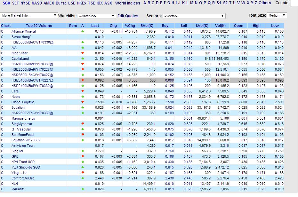Open chart C icon for Vallianz
The image size is (298, 197).
2,189
